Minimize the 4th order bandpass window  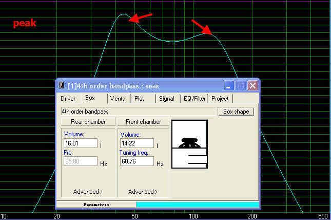(x=229, y=86)
